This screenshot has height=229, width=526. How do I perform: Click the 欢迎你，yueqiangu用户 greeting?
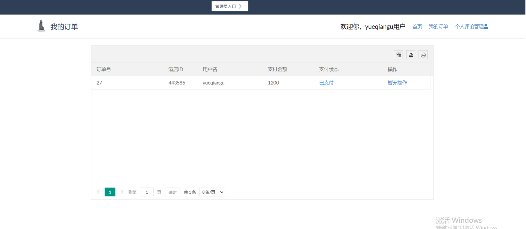pyautogui.click(x=373, y=27)
